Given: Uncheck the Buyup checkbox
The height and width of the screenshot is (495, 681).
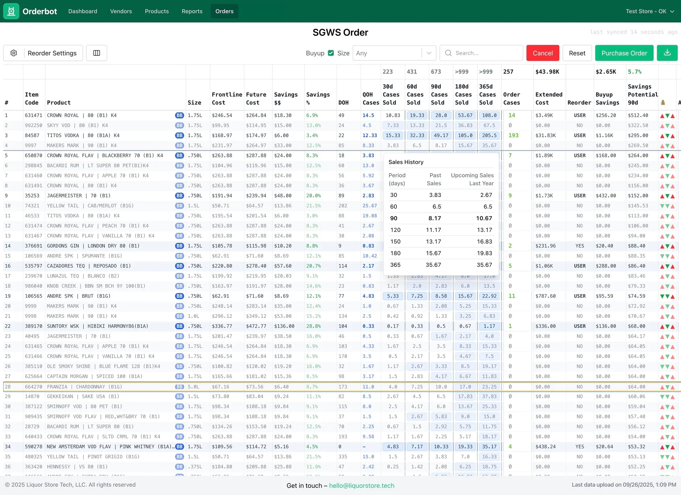Looking at the screenshot, I should (331, 53).
